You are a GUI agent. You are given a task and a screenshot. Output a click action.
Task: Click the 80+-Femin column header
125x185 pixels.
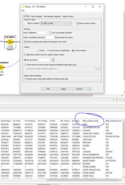(x=65, y=121)
